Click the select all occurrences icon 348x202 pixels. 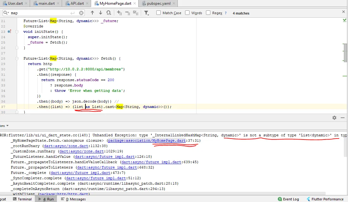136,13
